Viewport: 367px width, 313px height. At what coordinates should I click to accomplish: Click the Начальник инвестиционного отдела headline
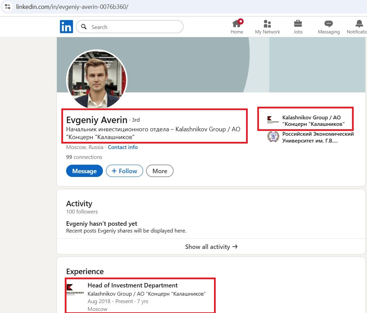coord(153,133)
